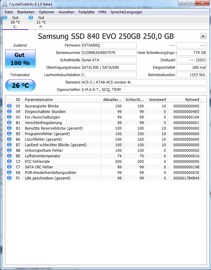Click raw value 000000000198

pyautogui.click(x=186, y=167)
